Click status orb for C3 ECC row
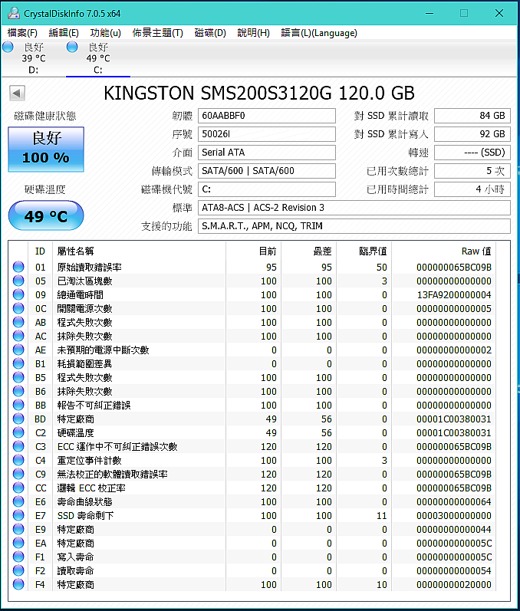 [18, 446]
